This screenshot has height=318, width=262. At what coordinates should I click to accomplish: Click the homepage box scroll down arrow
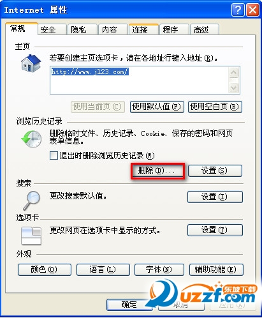pos(234,87)
